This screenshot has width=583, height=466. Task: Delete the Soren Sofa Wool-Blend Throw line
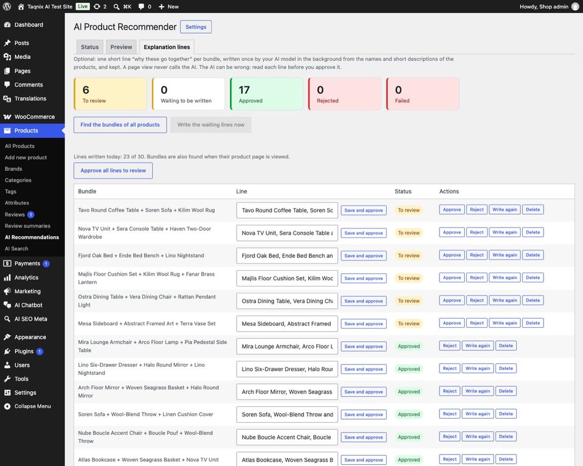[506, 414]
